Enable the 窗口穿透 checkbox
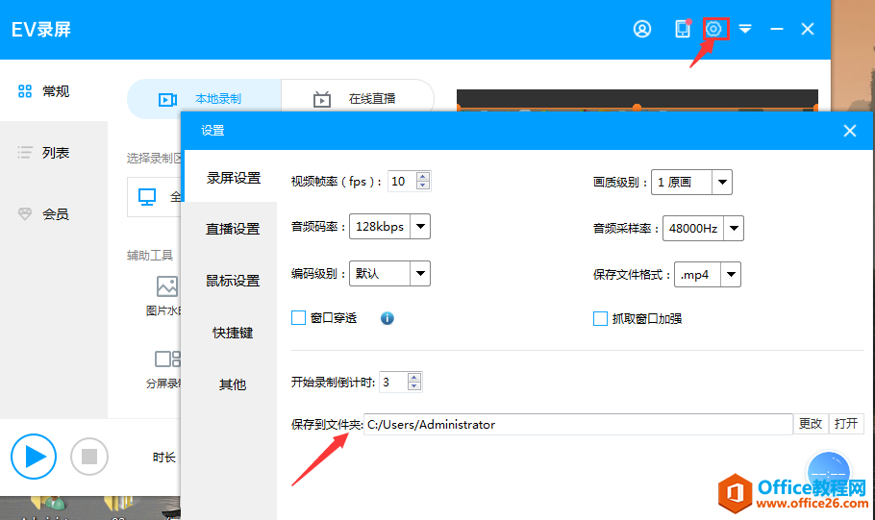875x520 pixels. pyautogui.click(x=298, y=318)
